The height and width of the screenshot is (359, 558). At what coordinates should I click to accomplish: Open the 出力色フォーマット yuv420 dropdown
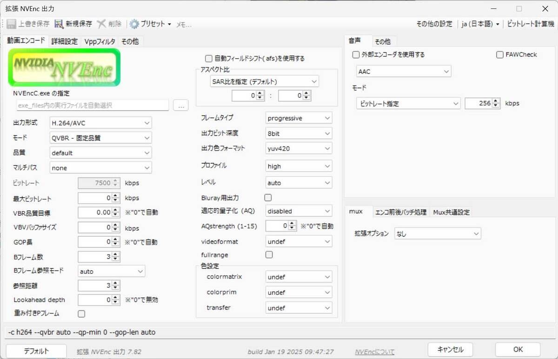click(299, 148)
